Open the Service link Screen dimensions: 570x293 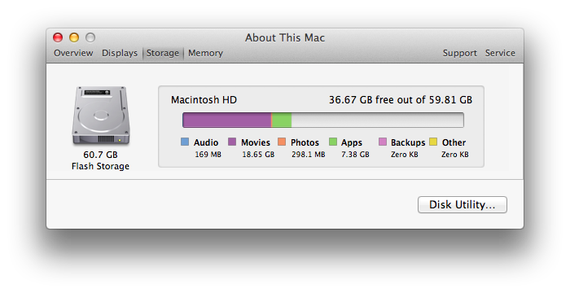[500, 53]
